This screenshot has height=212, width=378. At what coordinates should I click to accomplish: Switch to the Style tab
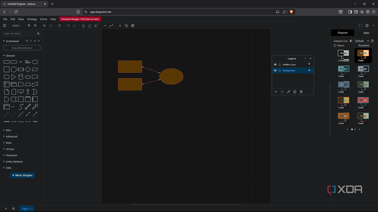coord(366,33)
